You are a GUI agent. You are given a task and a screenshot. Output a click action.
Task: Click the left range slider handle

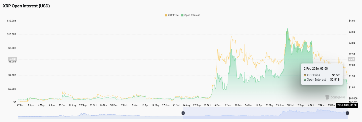183,113
